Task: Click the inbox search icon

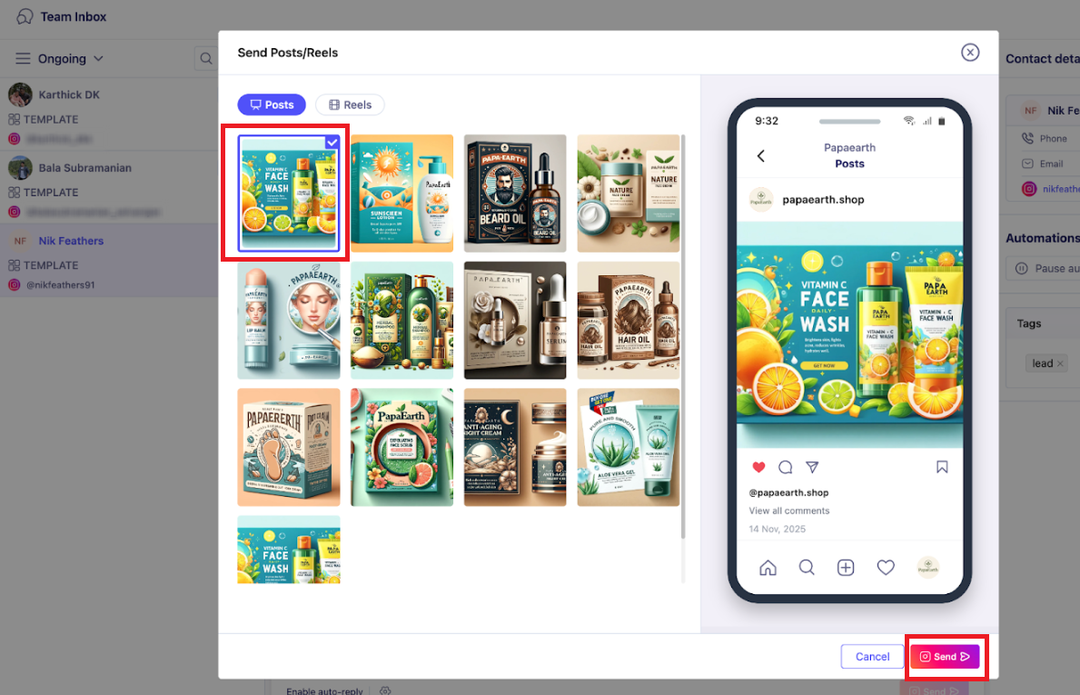Action: [206, 58]
